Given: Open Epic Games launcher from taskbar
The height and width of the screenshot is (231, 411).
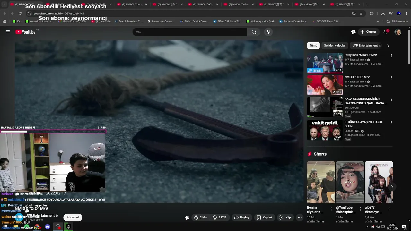Looking at the screenshot, I should (x=68, y=227).
